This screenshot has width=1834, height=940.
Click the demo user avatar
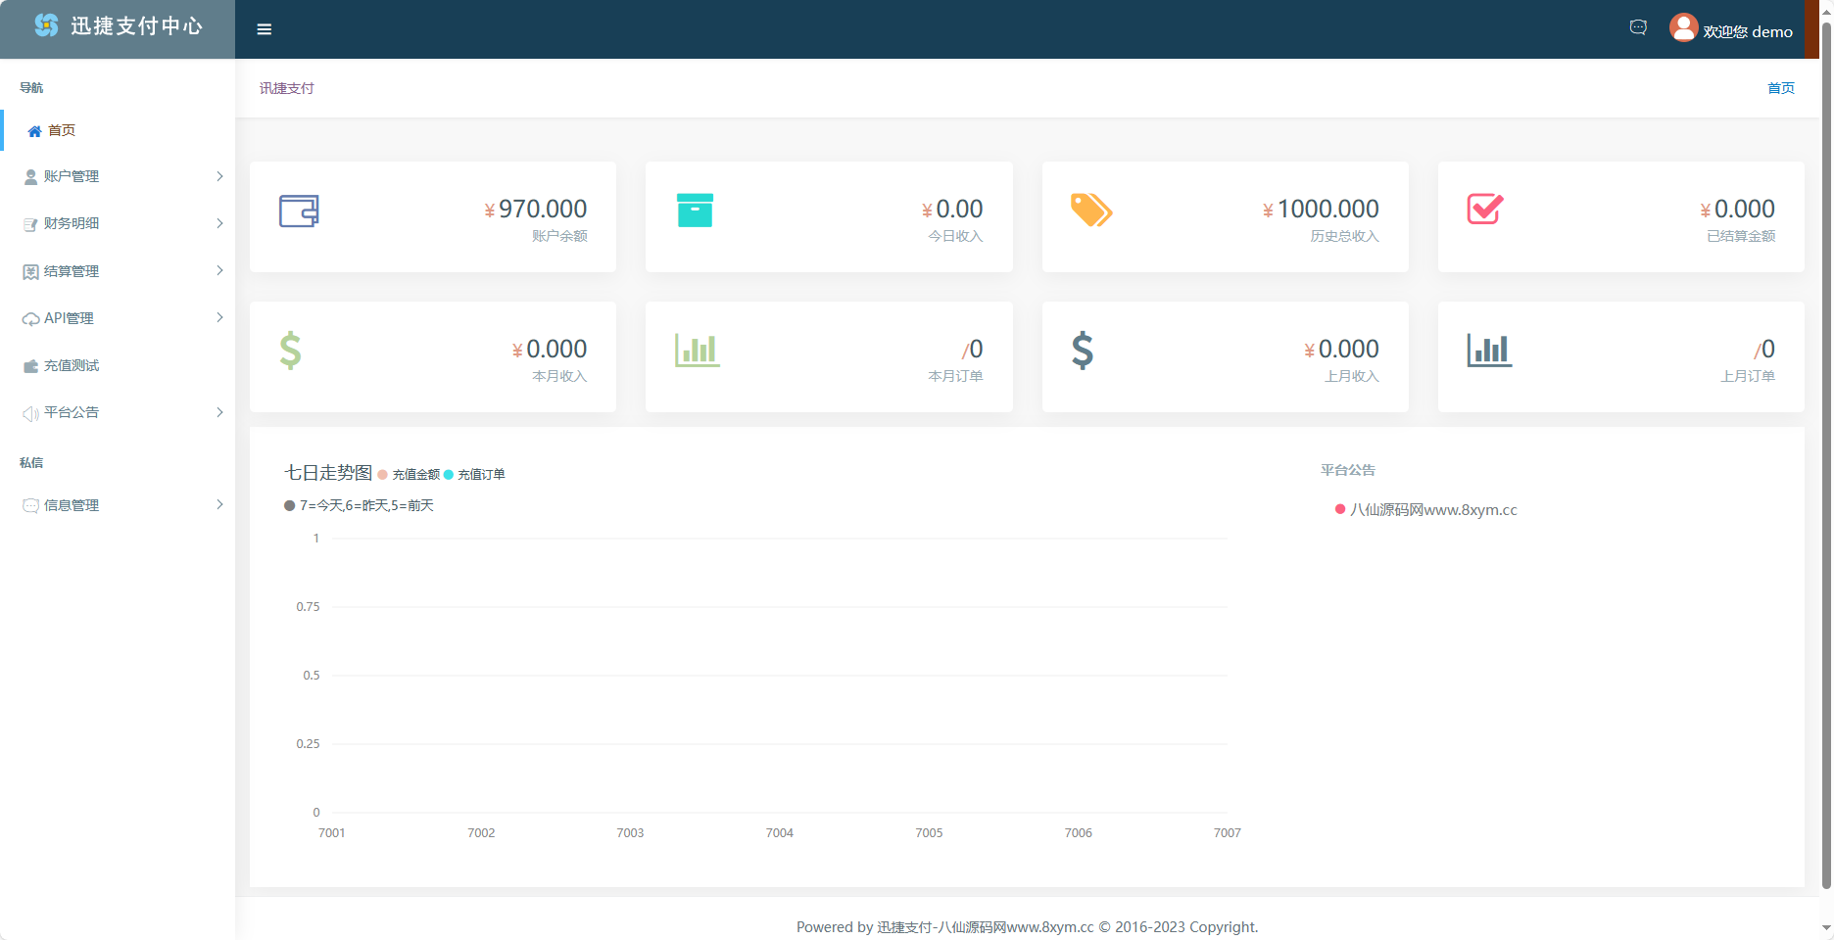tap(1683, 27)
